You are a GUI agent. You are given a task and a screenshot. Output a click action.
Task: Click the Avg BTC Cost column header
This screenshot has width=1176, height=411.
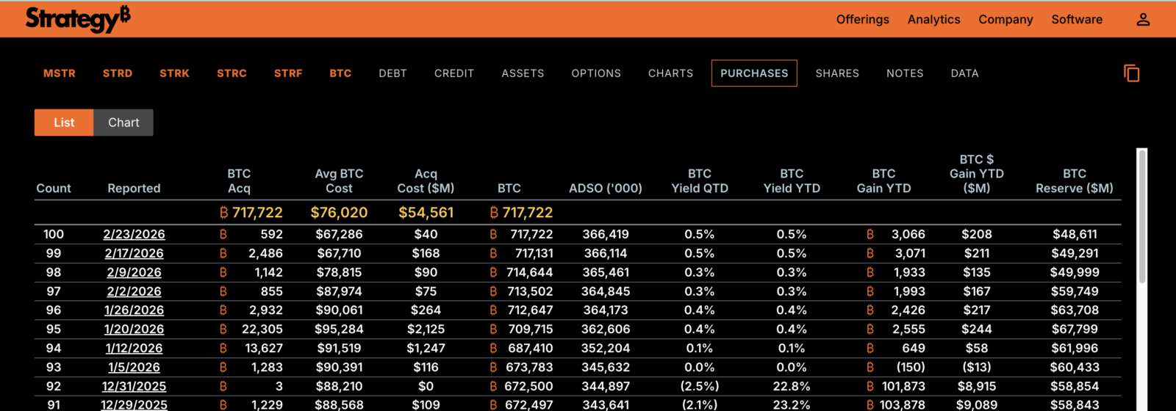[x=339, y=181]
